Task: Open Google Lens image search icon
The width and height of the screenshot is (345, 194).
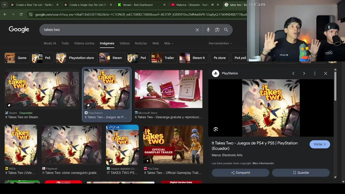Action: point(217,30)
